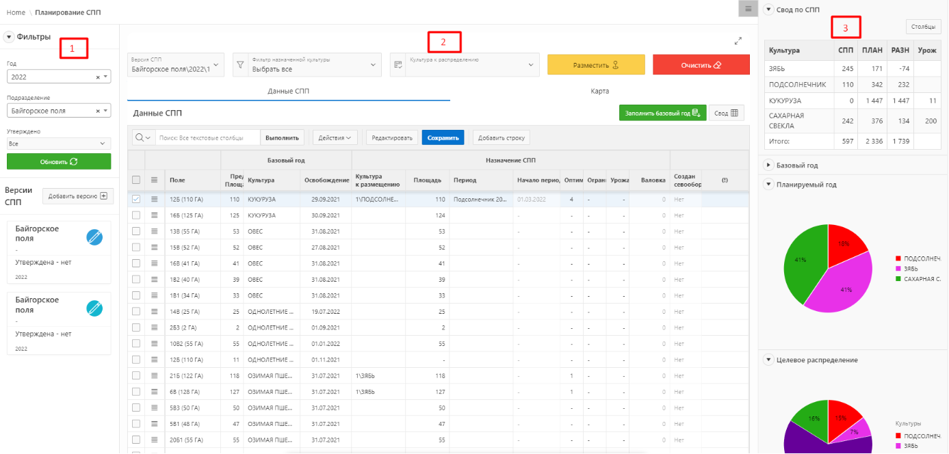Image resolution: width=949 pixels, height=454 pixels.
Task: Open the Версия СПП dropdown
Action: [177, 65]
